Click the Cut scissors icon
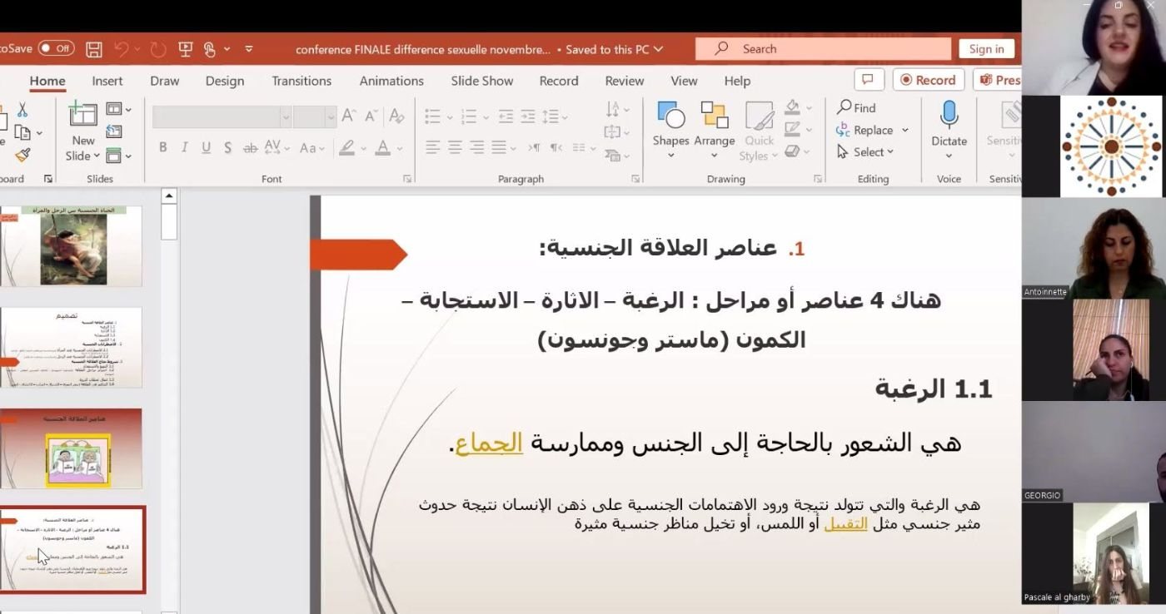 click(x=22, y=110)
